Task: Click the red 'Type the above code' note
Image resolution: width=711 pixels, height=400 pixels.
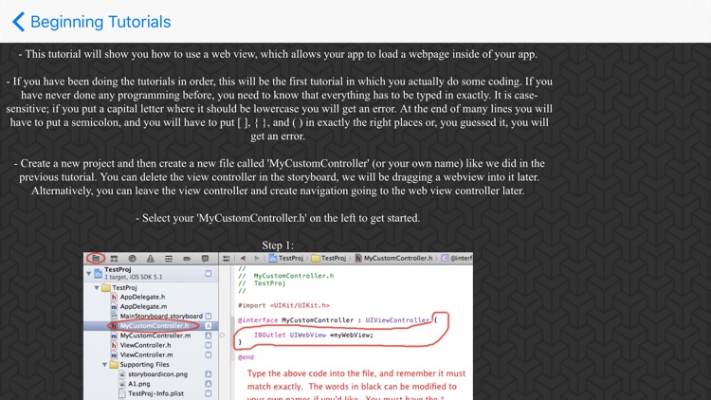Action: tap(355, 387)
